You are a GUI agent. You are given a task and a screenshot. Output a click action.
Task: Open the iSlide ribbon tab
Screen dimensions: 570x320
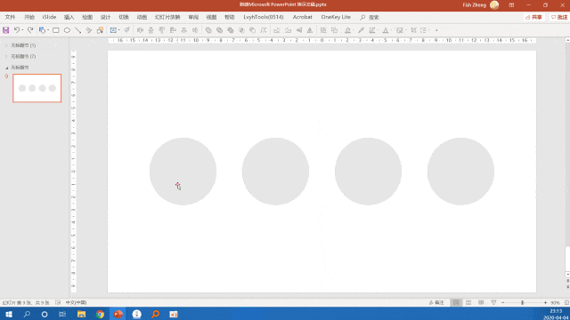pyautogui.click(x=49, y=17)
